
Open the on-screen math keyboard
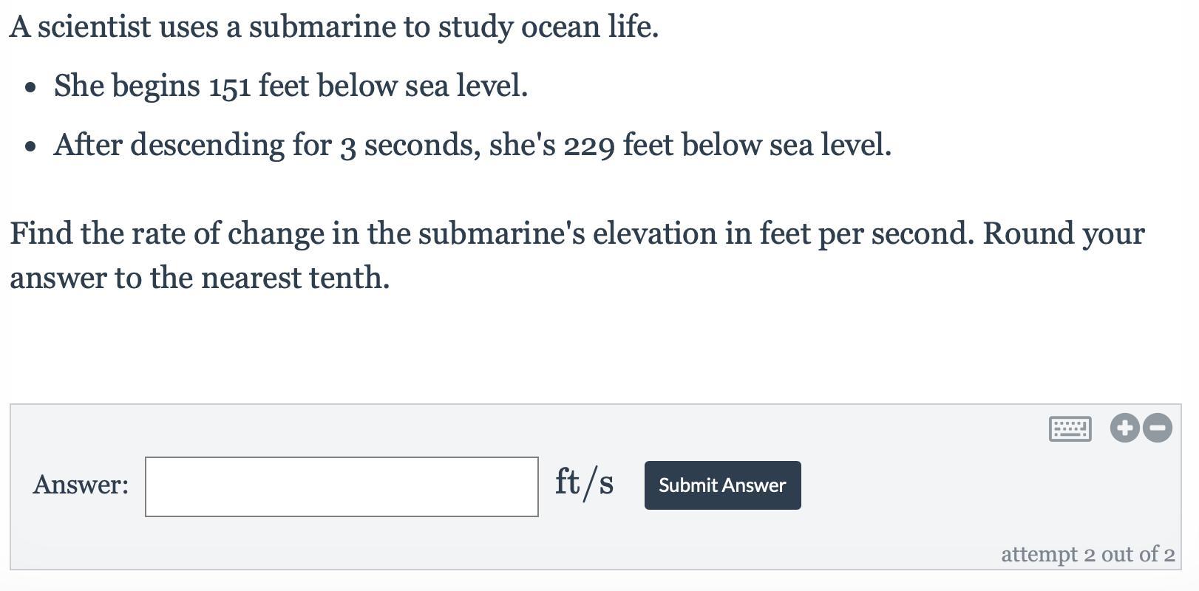click(1070, 428)
